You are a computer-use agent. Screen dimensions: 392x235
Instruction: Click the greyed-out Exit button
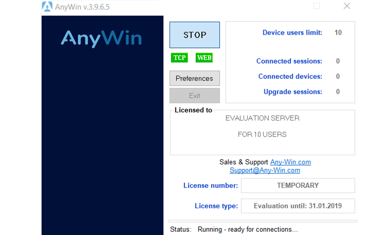click(194, 96)
